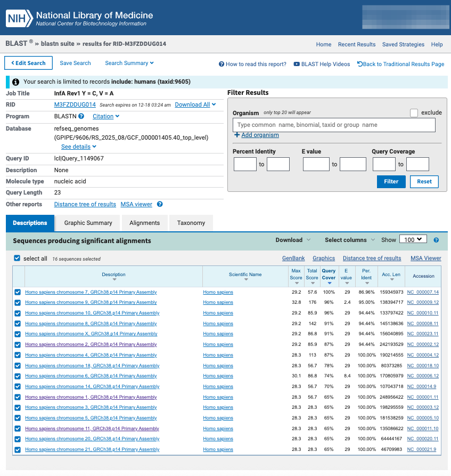The width and height of the screenshot is (451, 476).
Task: Switch to the Alignments tab
Action: 145,223
